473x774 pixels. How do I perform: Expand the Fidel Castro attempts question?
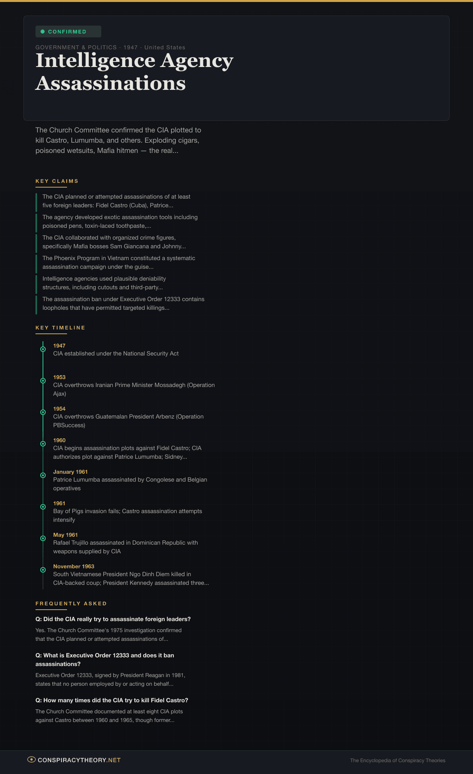coord(112,700)
